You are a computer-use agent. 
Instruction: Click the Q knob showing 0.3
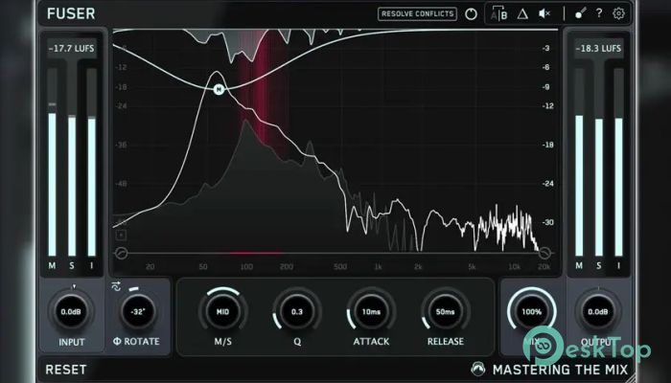[x=297, y=312]
